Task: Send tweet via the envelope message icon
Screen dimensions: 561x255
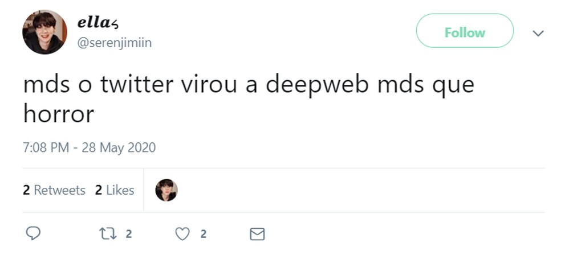Action: pyautogui.click(x=258, y=233)
